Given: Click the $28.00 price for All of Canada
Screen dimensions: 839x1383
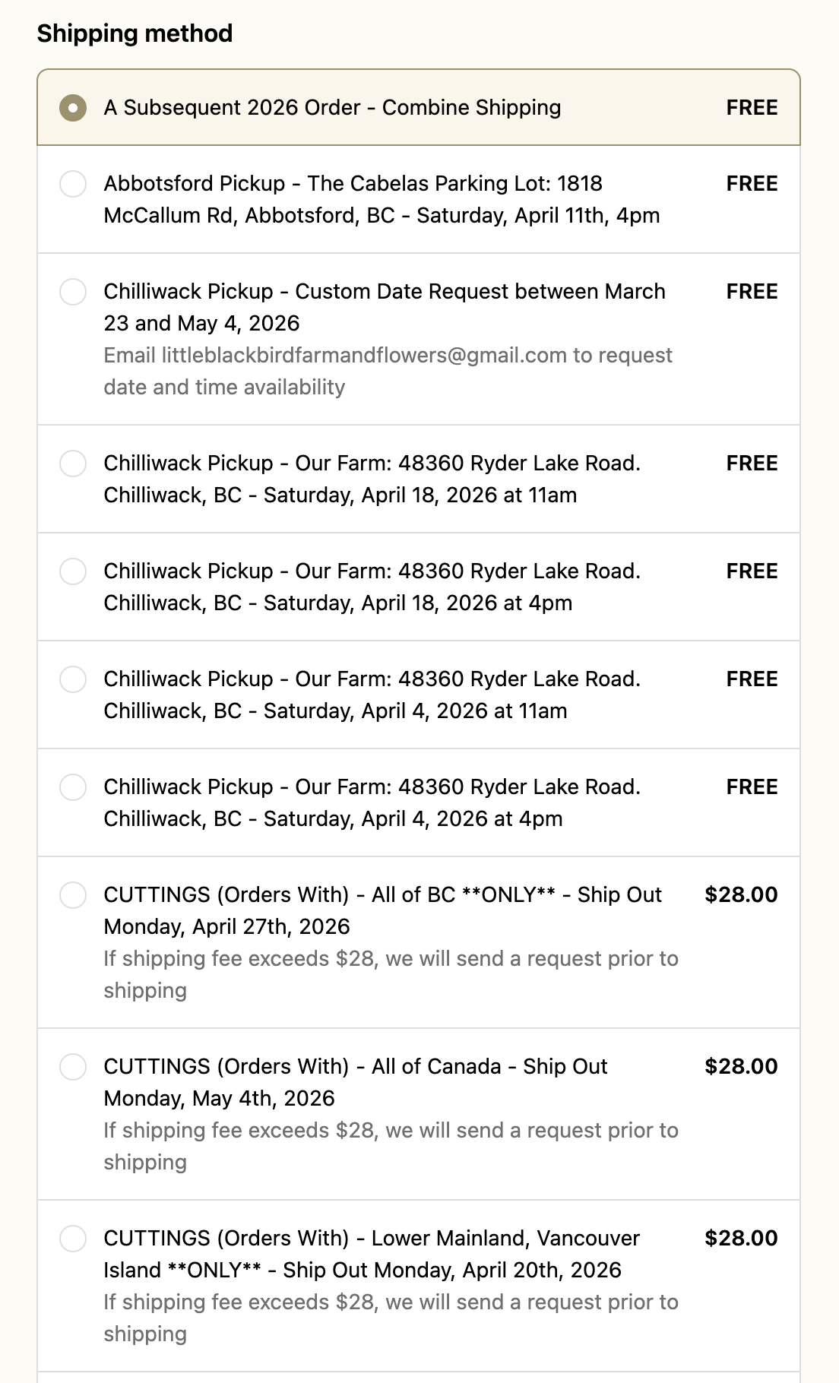Looking at the screenshot, I should [x=741, y=1067].
